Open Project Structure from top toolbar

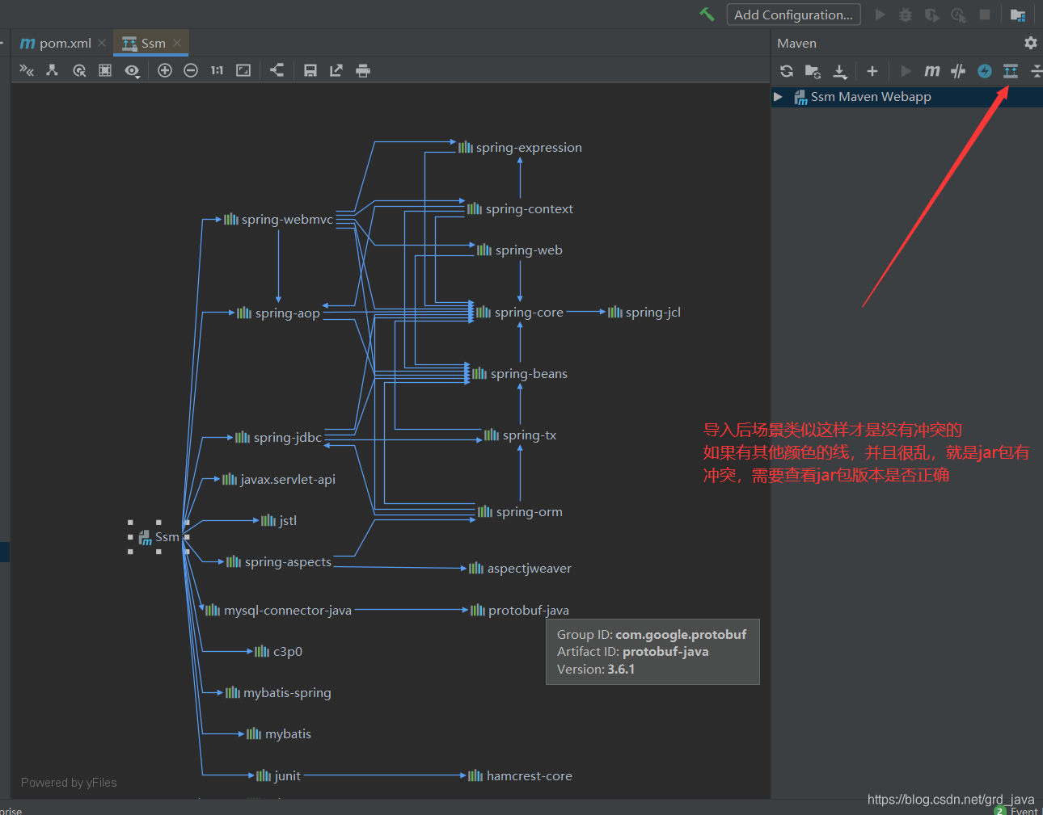tap(1018, 15)
